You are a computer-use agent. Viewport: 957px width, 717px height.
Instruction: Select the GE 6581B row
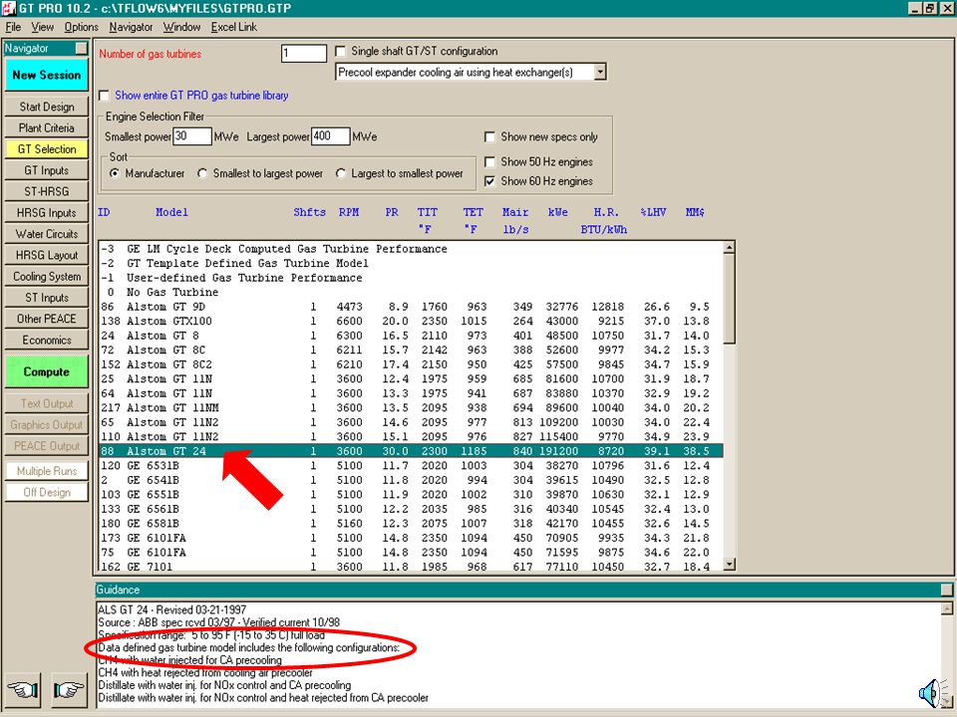point(411,524)
